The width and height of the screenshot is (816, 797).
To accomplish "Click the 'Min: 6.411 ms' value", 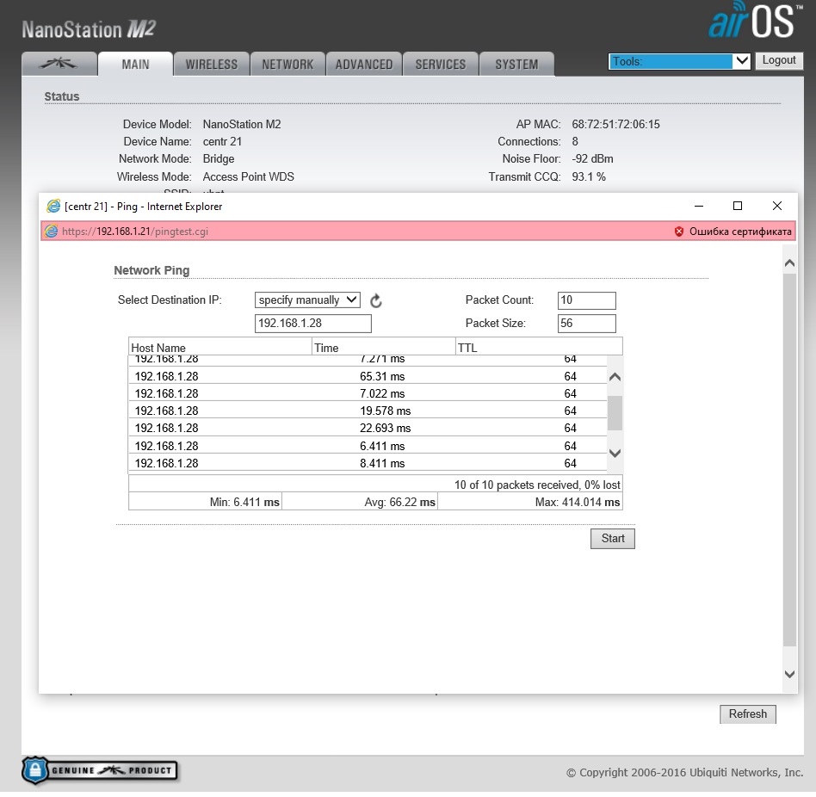I will point(244,502).
